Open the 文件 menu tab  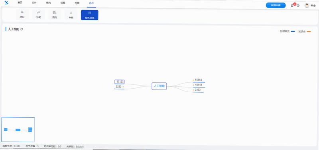pyautogui.click(x=34, y=3)
